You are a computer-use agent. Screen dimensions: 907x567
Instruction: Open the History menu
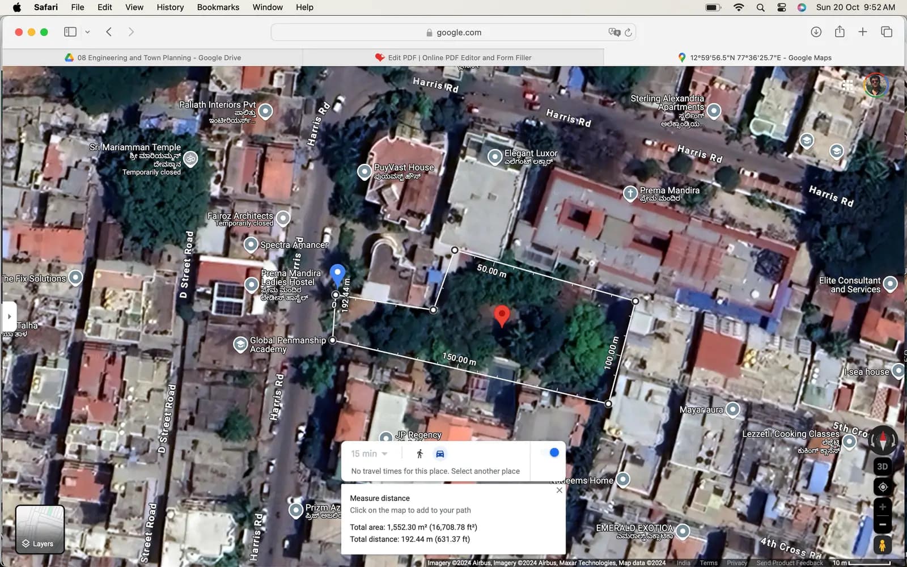[170, 7]
